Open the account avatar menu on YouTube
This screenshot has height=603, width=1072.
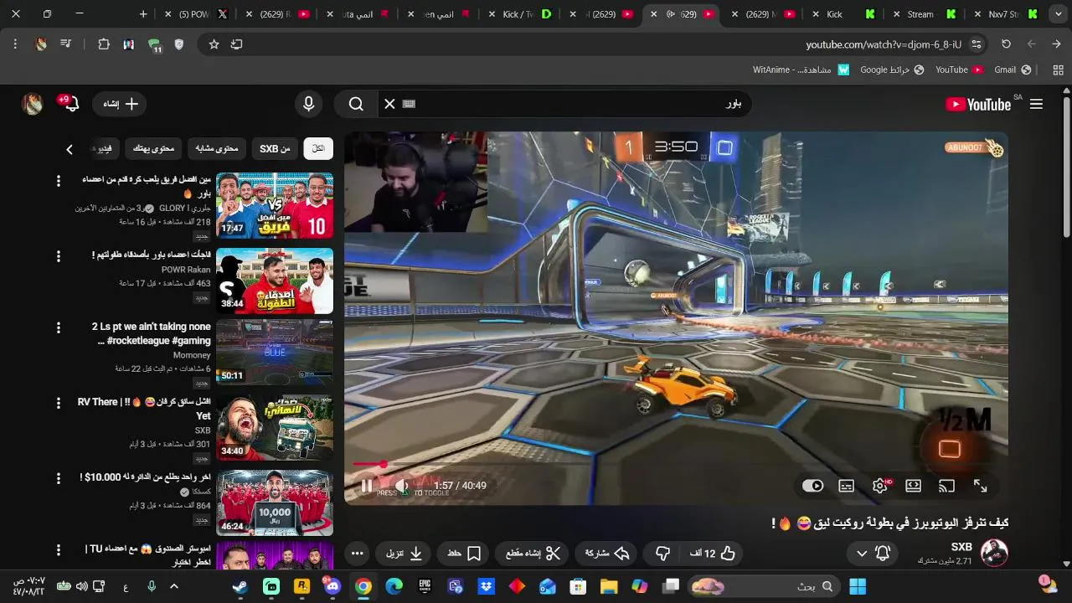(x=33, y=104)
